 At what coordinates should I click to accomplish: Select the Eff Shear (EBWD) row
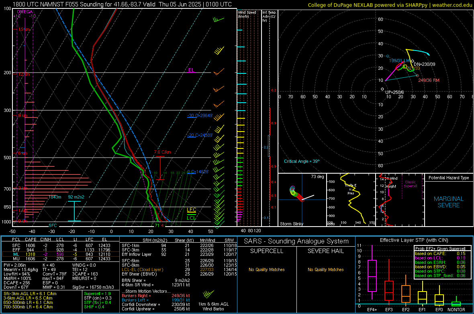179,274
